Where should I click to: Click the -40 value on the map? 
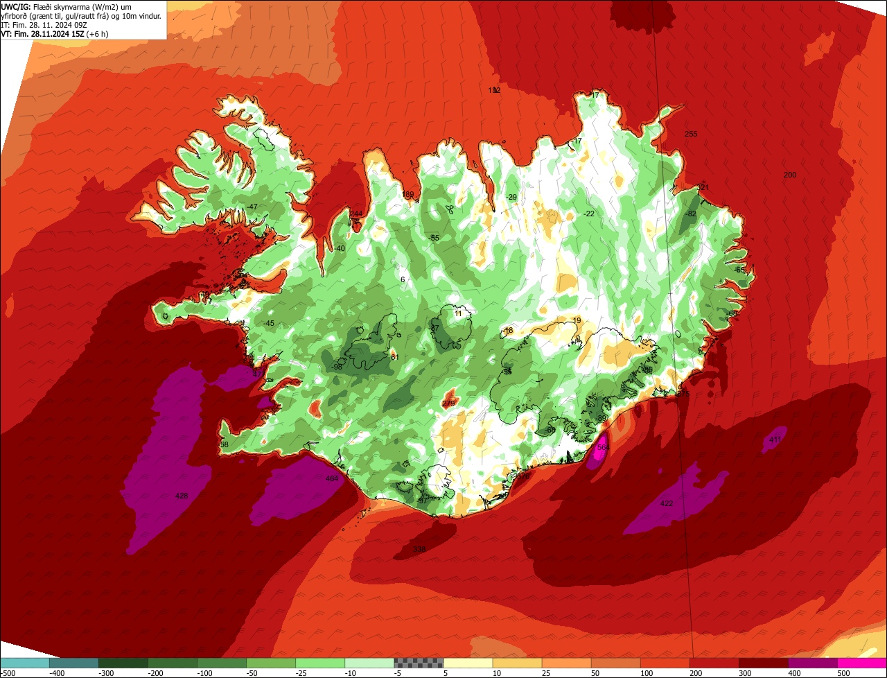coord(340,249)
